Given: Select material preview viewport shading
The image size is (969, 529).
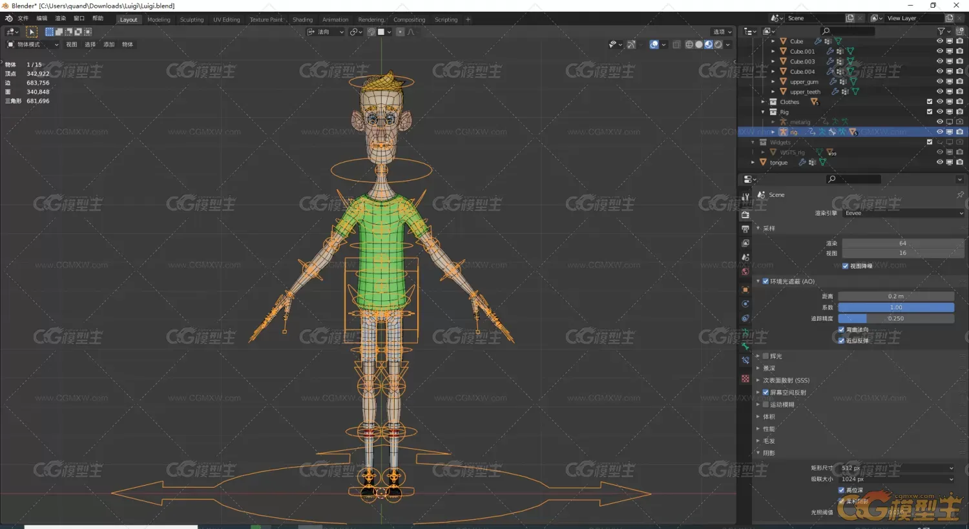Looking at the screenshot, I should click(709, 45).
